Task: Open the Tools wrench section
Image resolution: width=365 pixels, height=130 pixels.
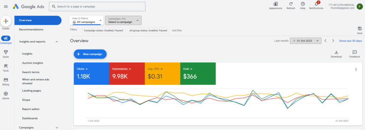Action: pyautogui.click(x=6, y=66)
